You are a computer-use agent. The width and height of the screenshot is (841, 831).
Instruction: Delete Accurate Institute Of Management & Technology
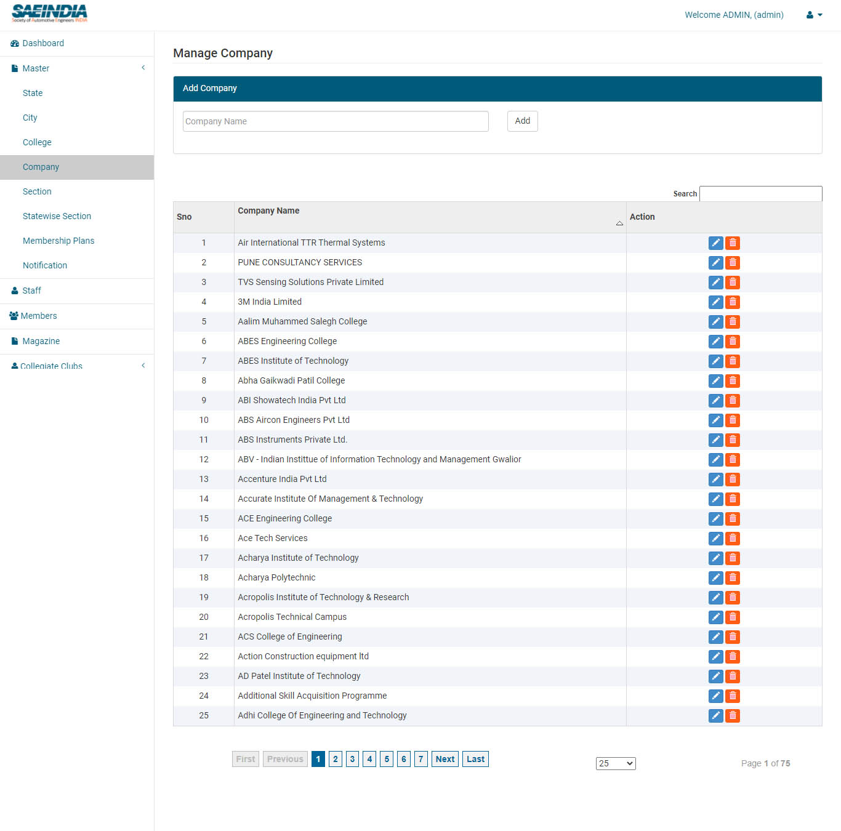pos(733,499)
